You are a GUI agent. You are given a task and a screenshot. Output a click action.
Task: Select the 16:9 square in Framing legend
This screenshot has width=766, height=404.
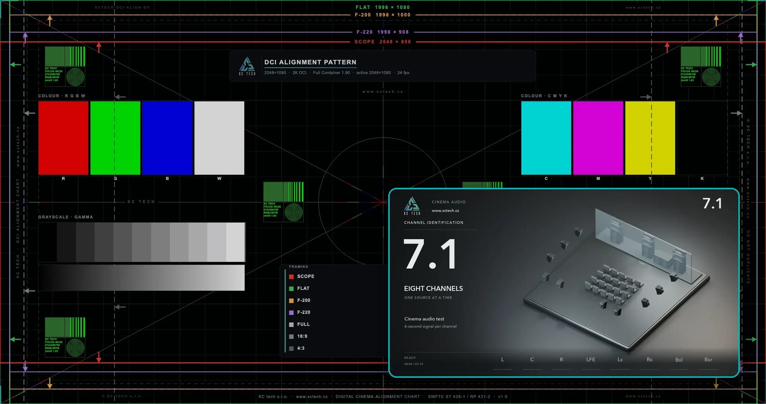[x=291, y=336]
